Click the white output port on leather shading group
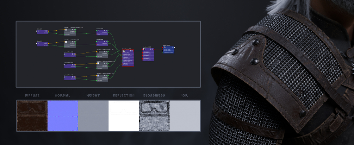 [x=174, y=48]
